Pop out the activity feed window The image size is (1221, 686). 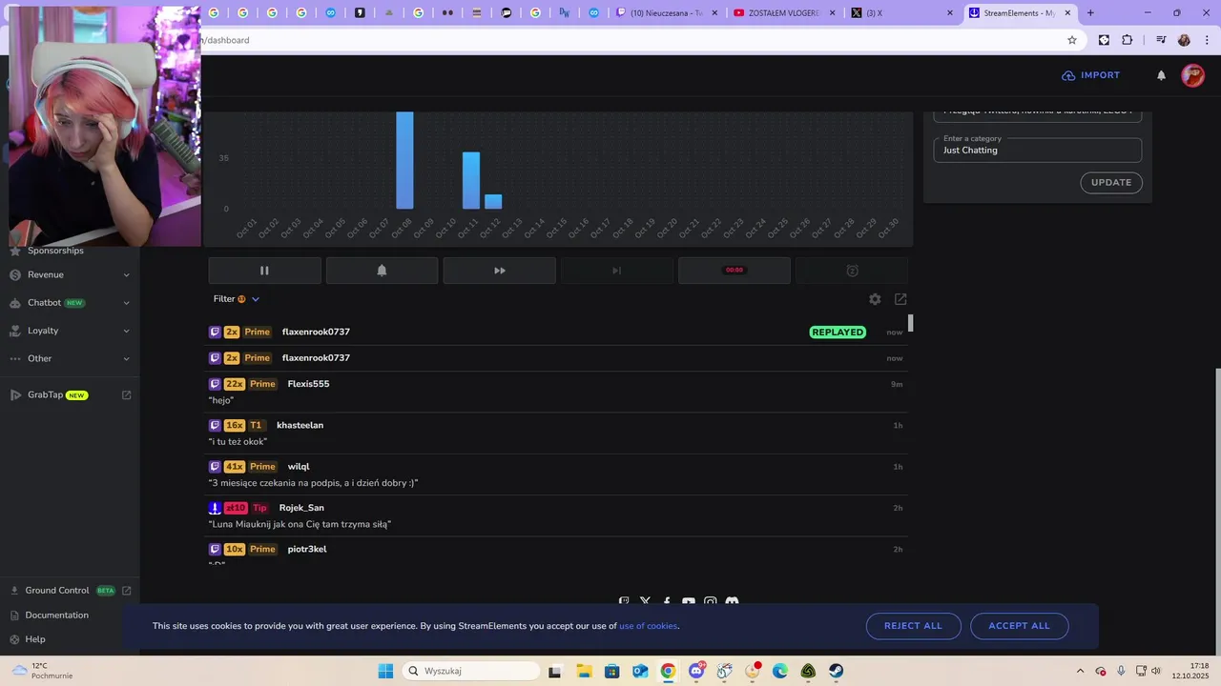(x=900, y=299)
